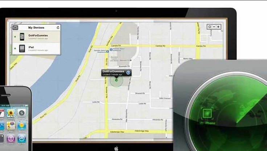Refresh the My Devices list
The height and width of the screenshot is (151, 267).
point(58,27)
